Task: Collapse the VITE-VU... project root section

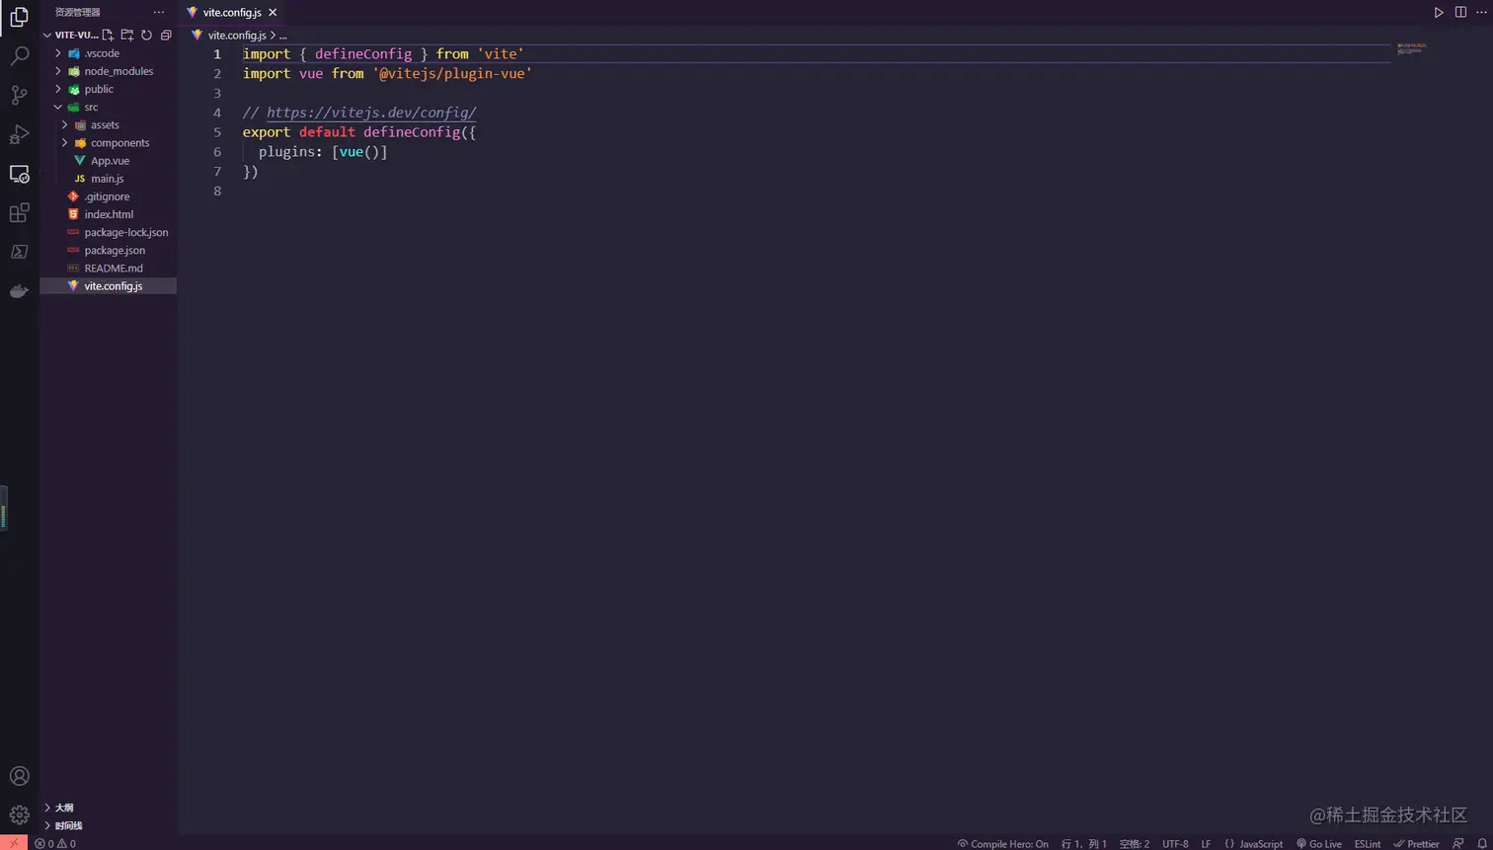Action: (x=72, y=35)
